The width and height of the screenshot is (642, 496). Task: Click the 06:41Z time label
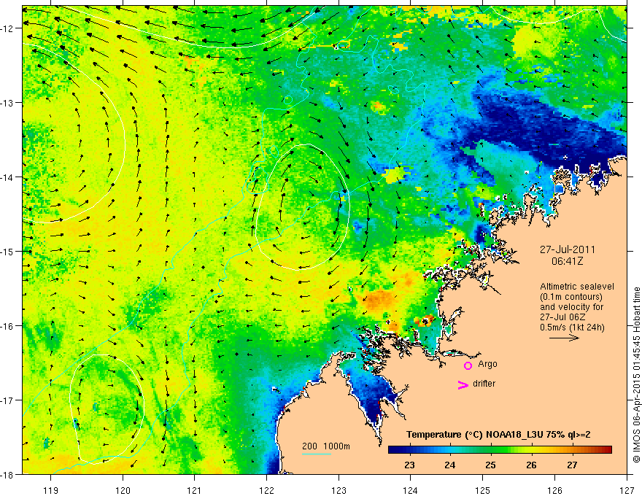(568, 261)
